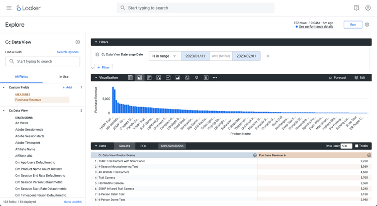
Task: Select the line chart visualization
Action: (x=168, y=78)
